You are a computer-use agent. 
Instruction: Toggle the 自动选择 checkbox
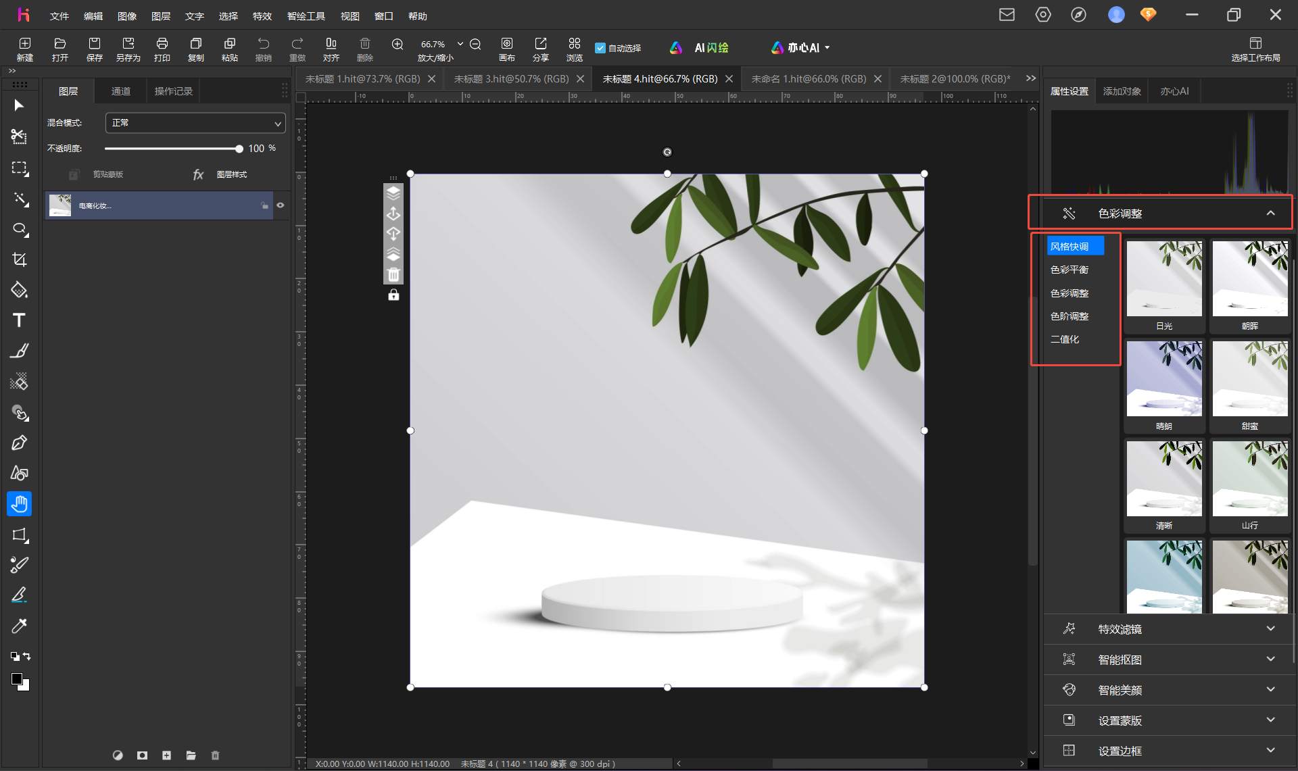[600, 48]
